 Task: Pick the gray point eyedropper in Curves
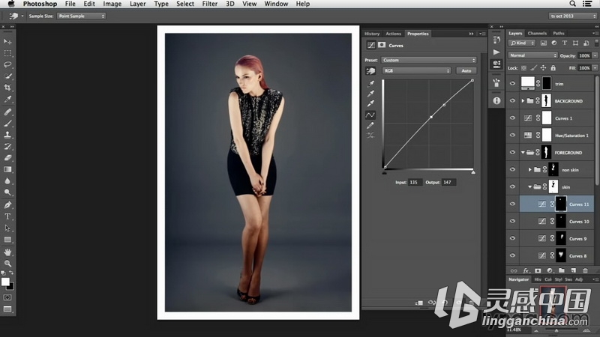(370, 94)
